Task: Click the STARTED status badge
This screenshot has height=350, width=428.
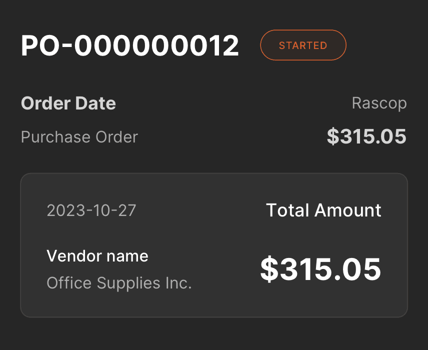Action: (x=303, y=45)
